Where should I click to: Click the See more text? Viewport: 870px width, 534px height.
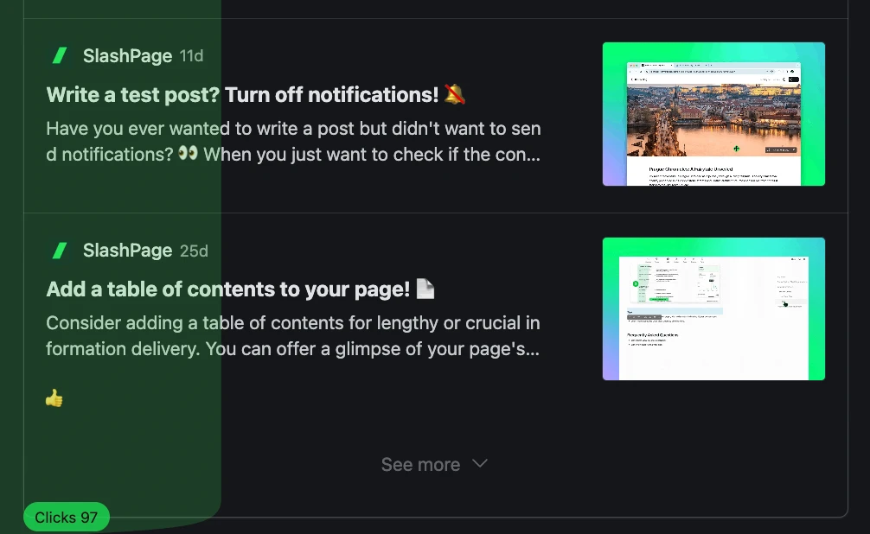pos(420,465)
